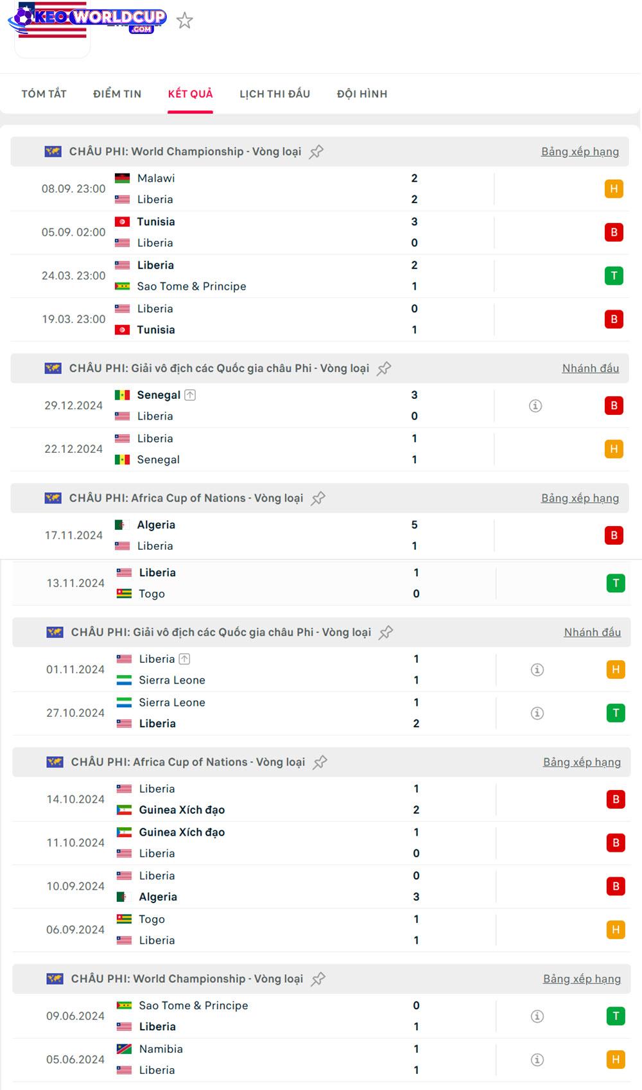Click the green T badge for Liberia vs Togo
Screen dimensions: 642x1090
click(616, 583)
